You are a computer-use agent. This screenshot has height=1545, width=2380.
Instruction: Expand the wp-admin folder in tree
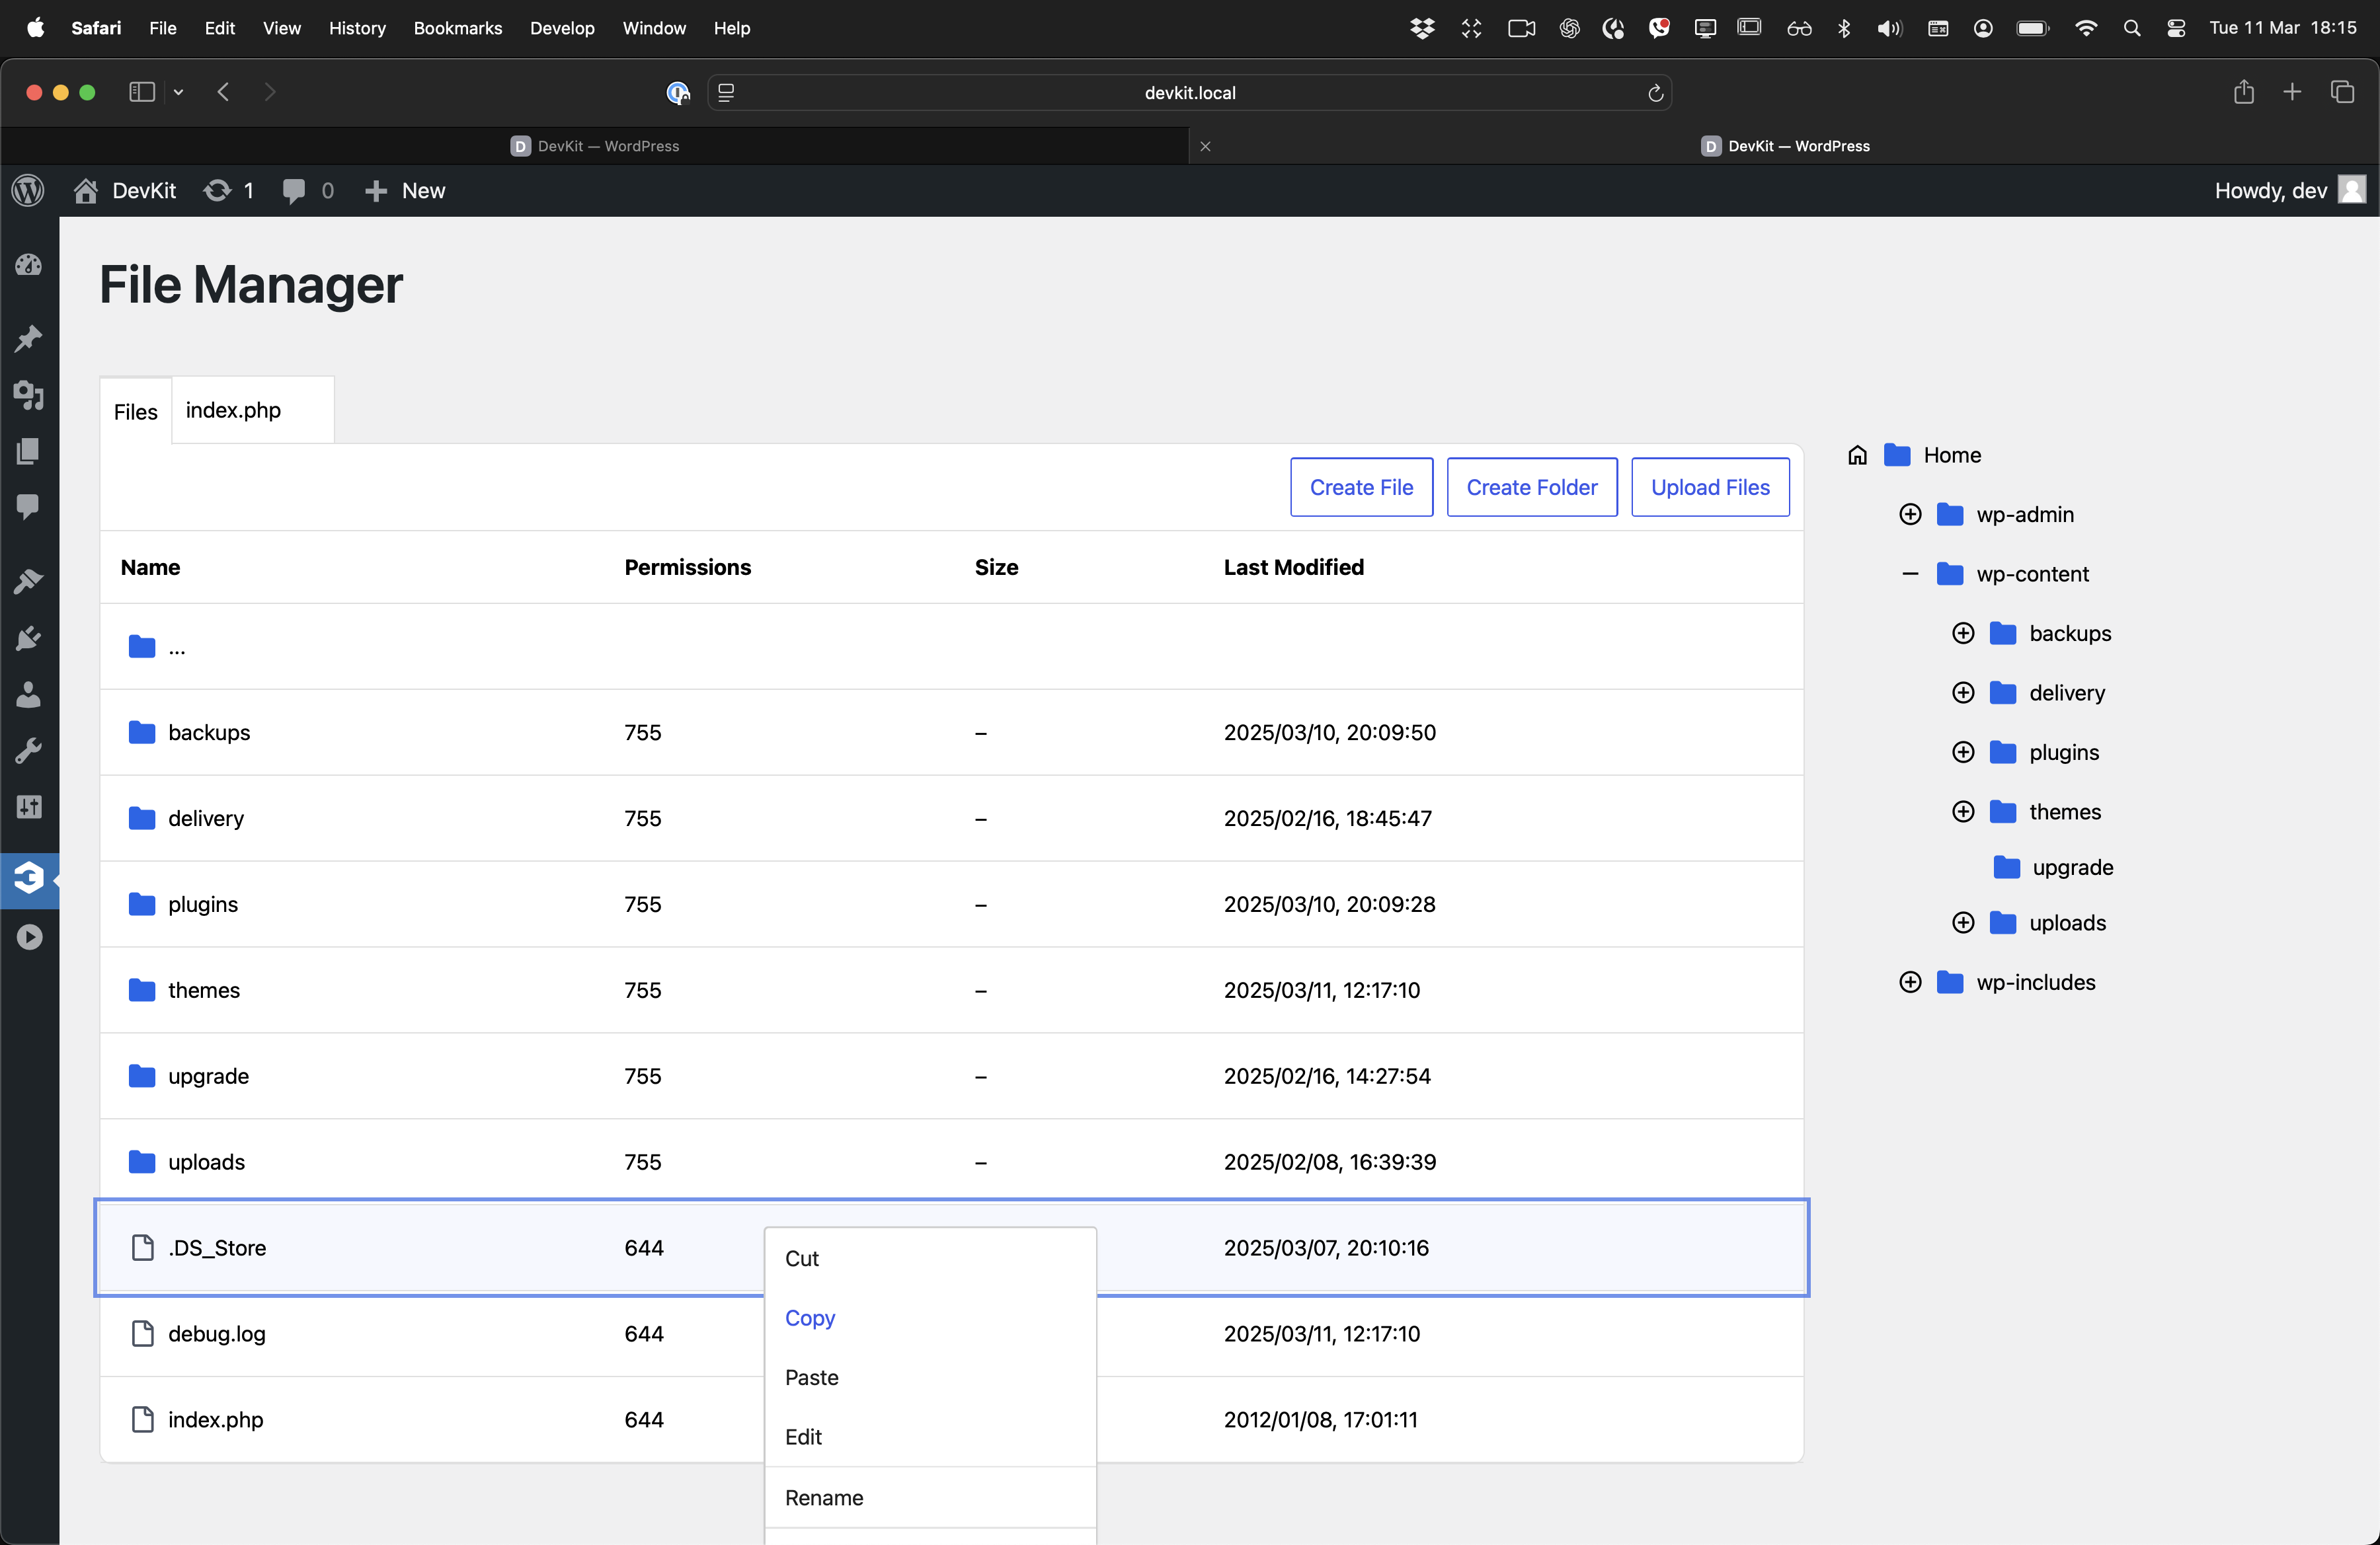(x=1910, y=515)
